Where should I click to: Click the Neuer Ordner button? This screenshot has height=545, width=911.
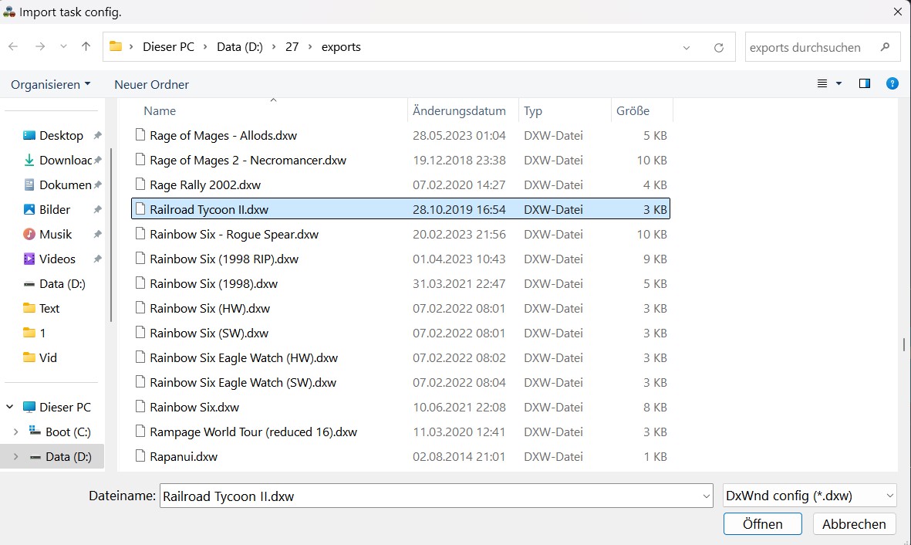152,84
